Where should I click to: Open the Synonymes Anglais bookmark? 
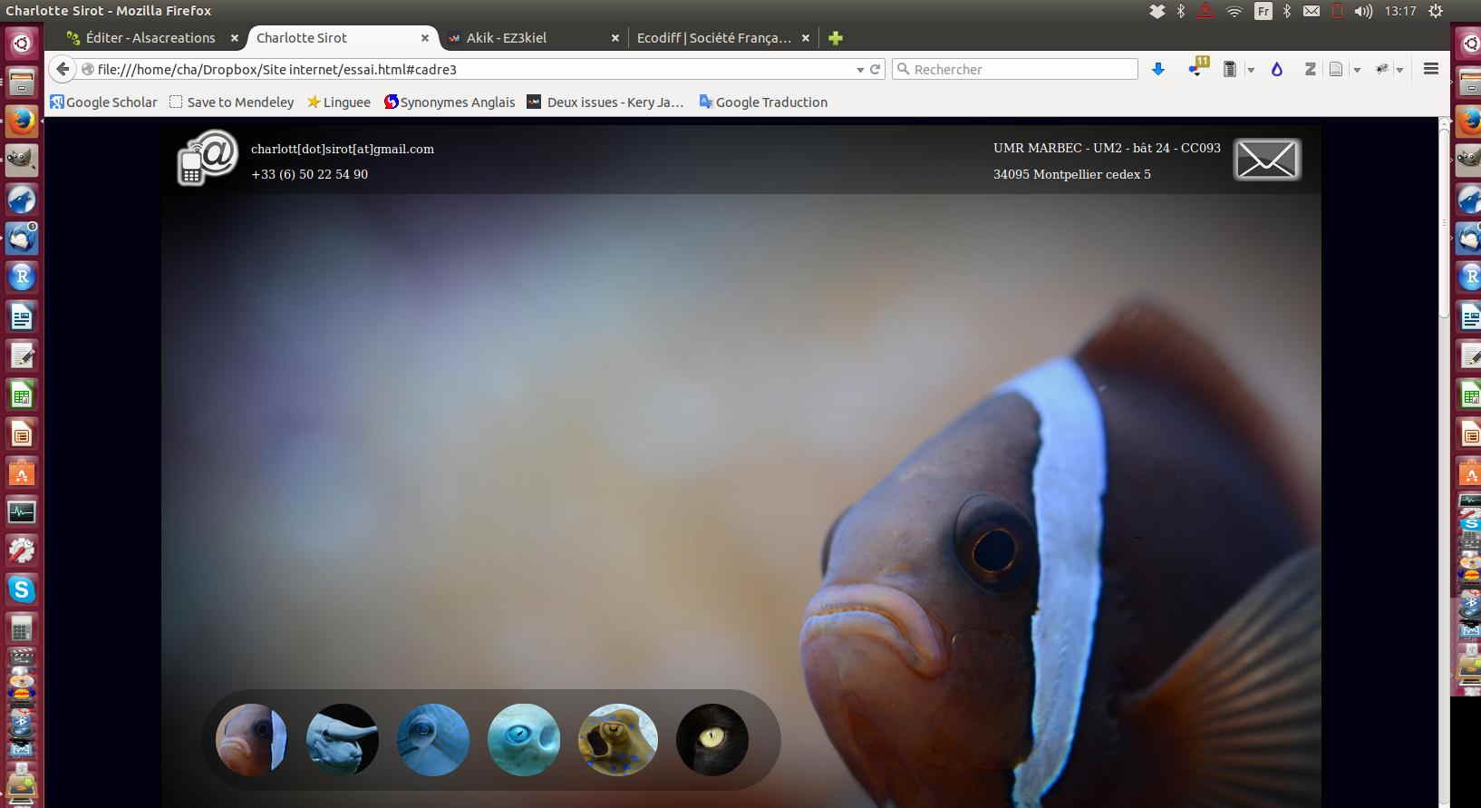pyautogui.click(x=450, y=102)
